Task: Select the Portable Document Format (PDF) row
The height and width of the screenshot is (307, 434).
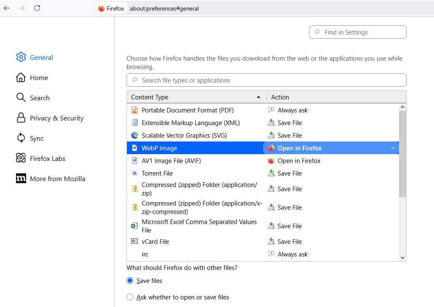Action: tap(263, 110)
